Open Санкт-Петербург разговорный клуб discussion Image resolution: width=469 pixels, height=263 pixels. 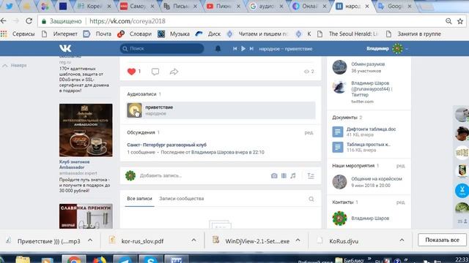click(x=166, y=145)
